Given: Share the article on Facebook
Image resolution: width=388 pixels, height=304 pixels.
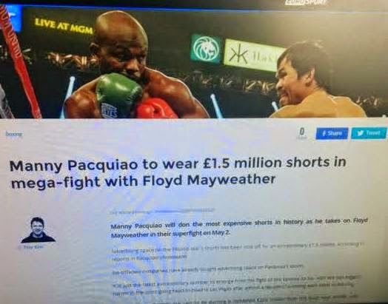Looking at the screenshot, I should (332, 133).
